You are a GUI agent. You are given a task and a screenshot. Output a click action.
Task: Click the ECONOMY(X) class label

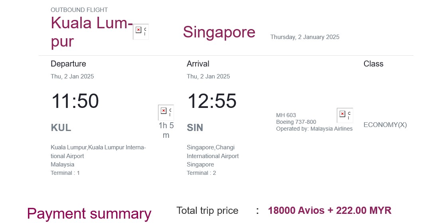(x=385, y=125)
